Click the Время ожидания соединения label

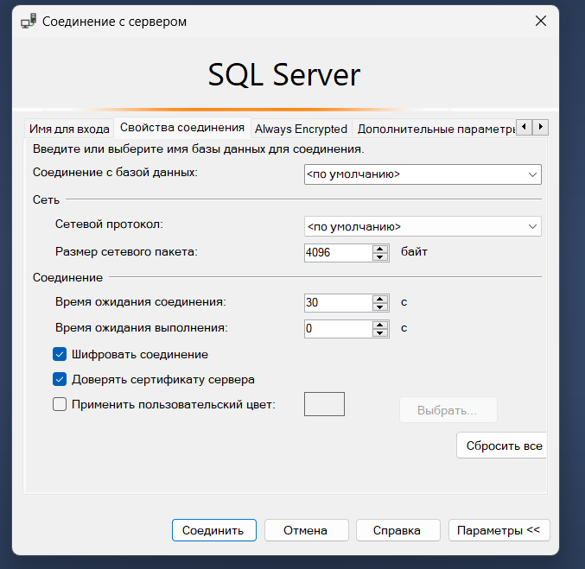[x=140, y=301]
